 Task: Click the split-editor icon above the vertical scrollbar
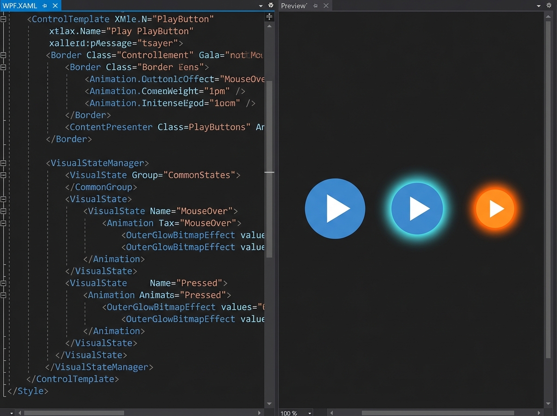tap(269, 17)
